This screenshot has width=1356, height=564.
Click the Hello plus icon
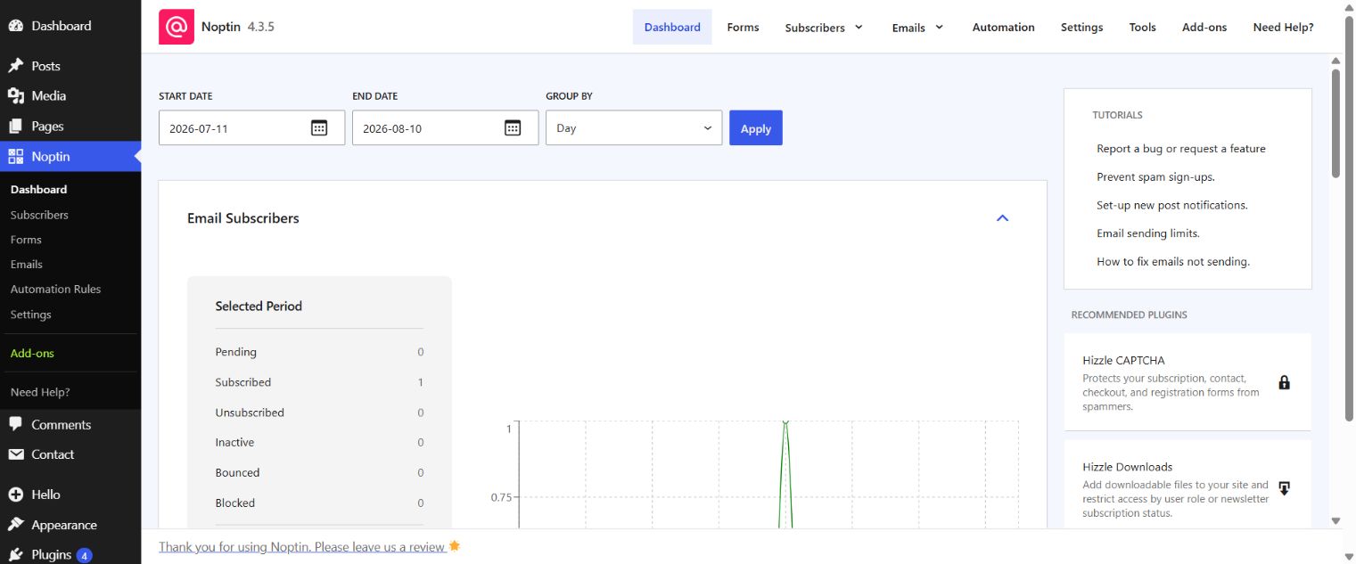click(16, 495)
